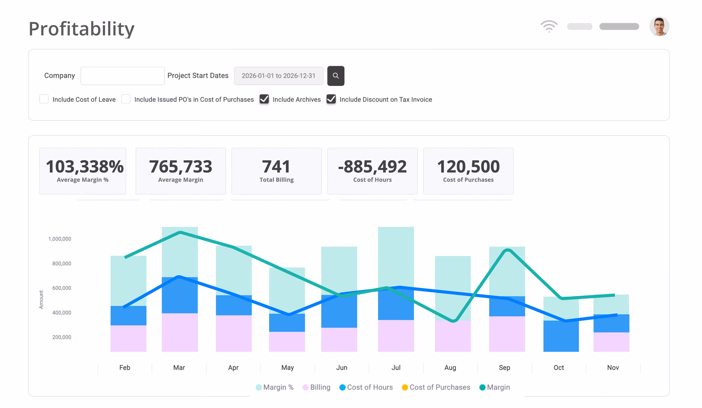
Task: Click the Jun axis label
Action: tap(342, 367)
